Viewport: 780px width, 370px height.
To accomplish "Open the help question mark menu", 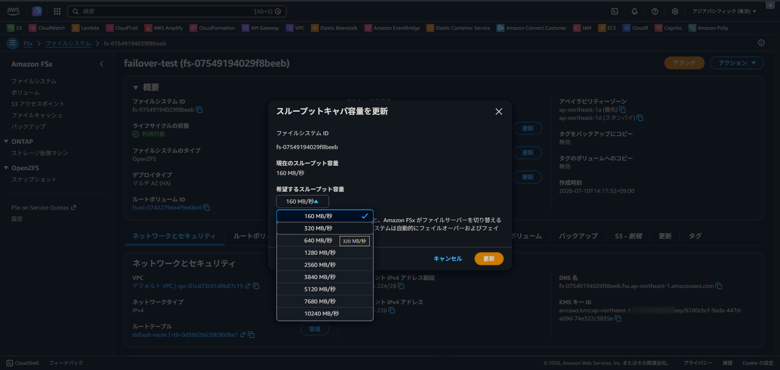I will 655,11.
